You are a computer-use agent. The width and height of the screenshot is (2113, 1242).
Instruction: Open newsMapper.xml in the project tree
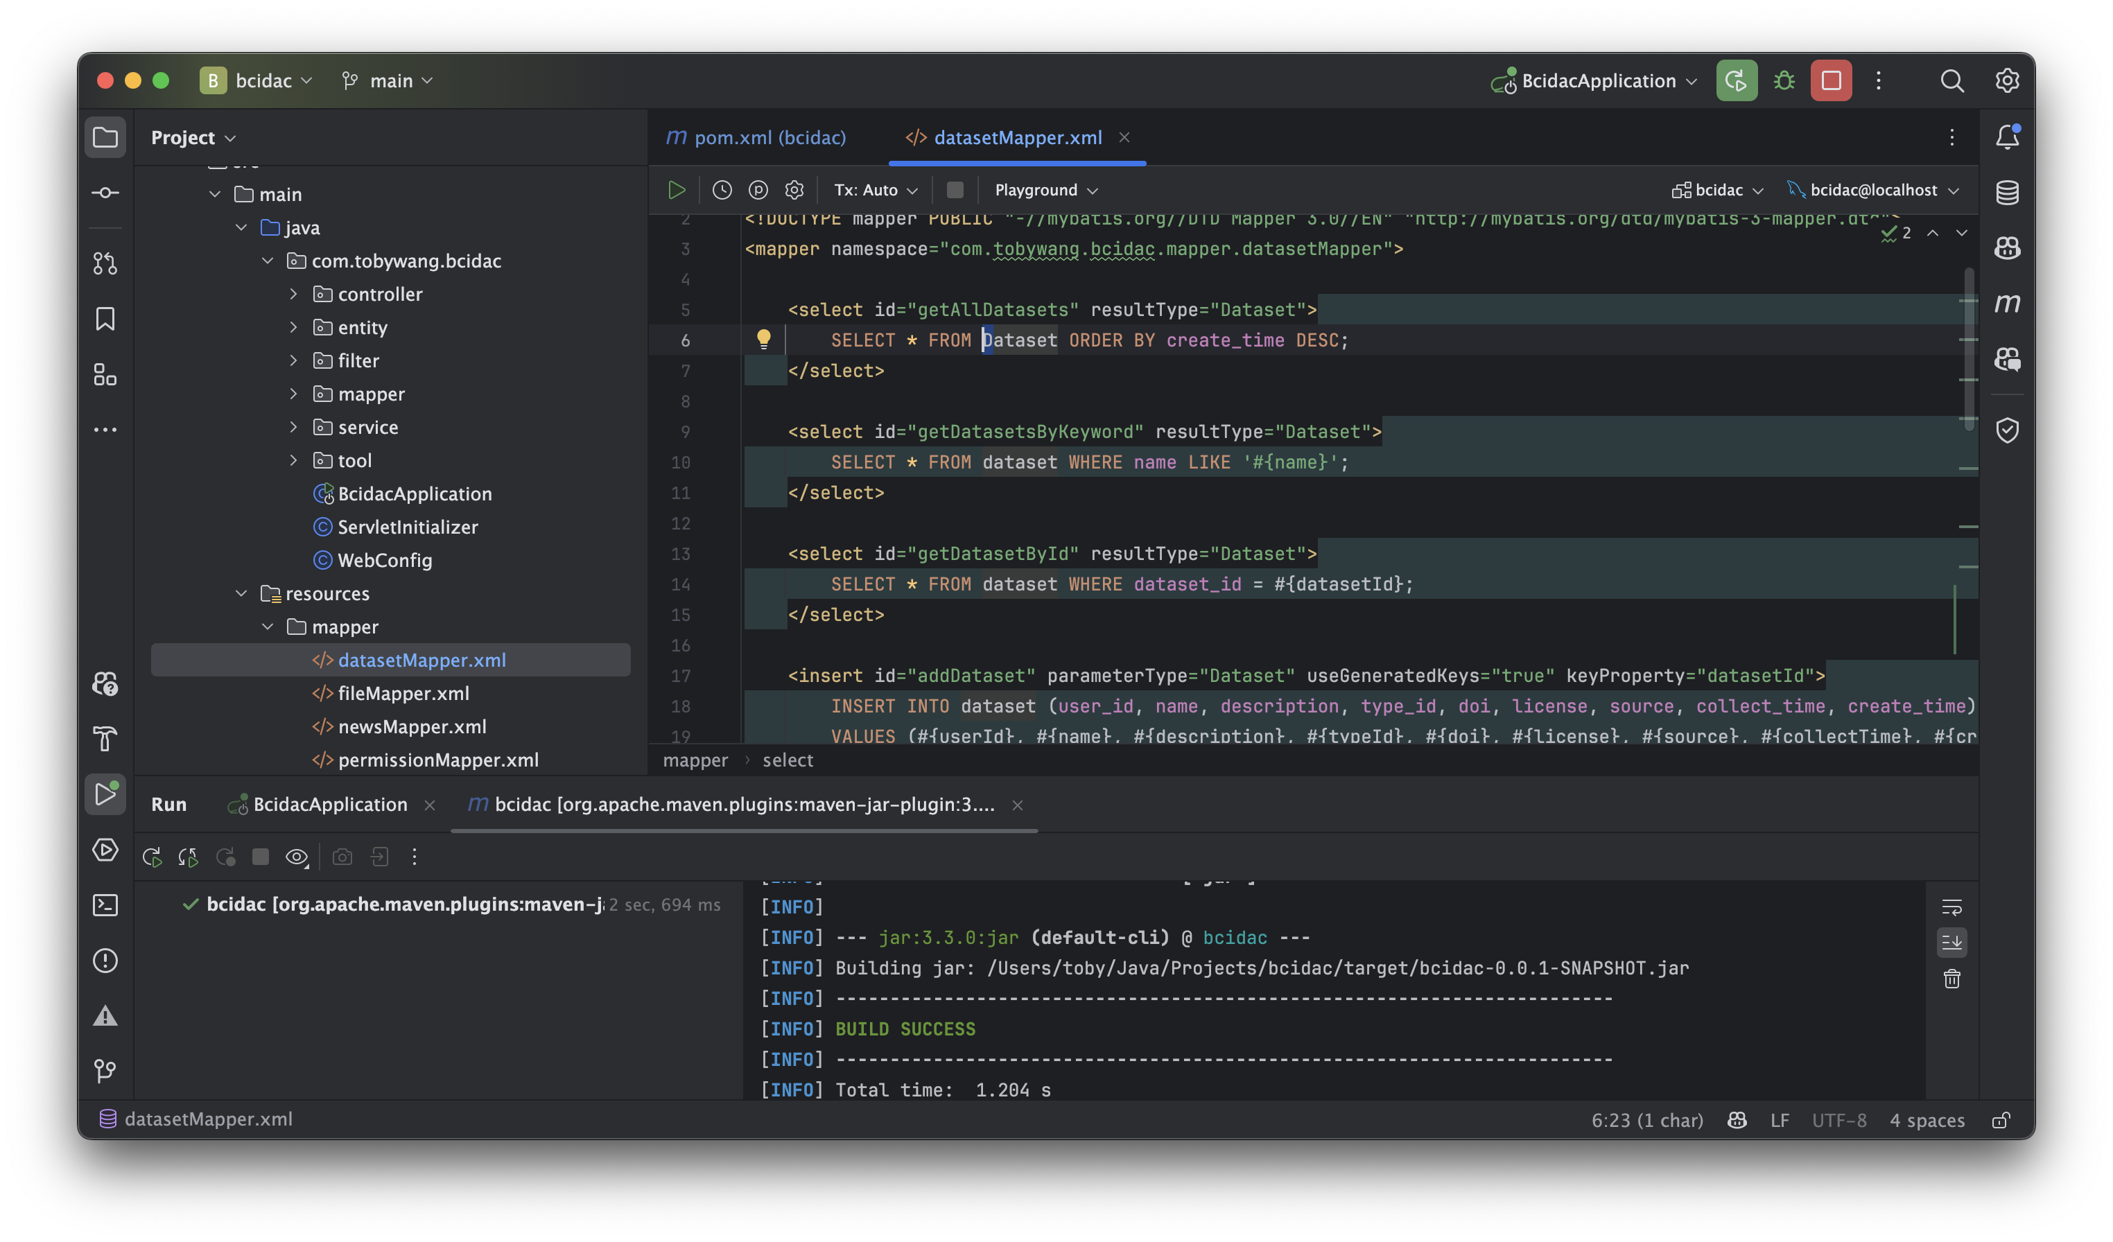[411, 726]
